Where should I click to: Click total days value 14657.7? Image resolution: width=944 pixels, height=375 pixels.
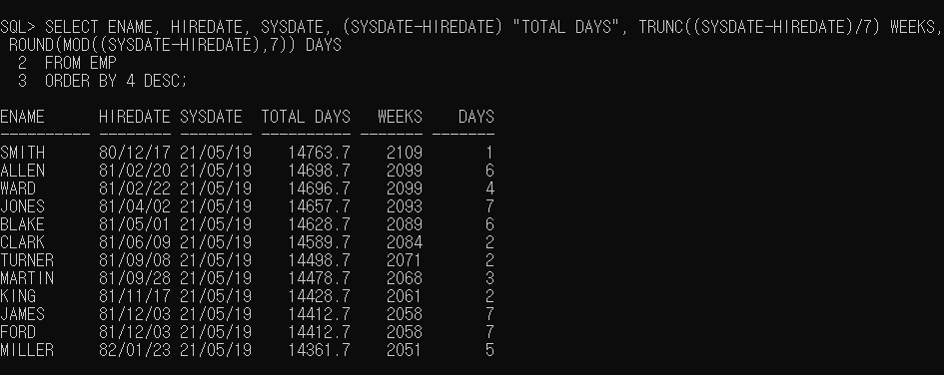(x=319, y=206)
